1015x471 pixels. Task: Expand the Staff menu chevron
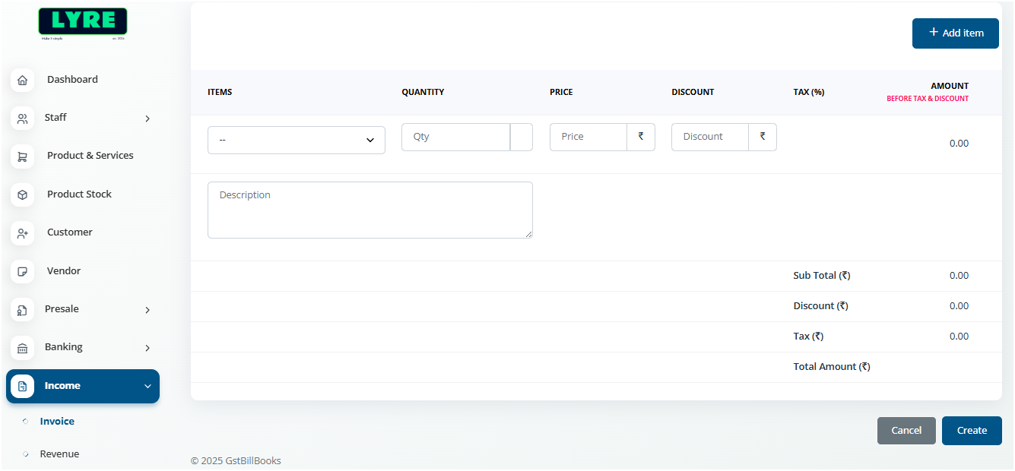(147, 119)
